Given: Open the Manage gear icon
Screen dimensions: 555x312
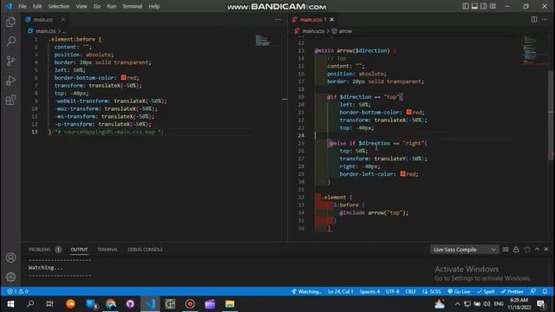Looking at the screenshot, I should coord(10,276).
